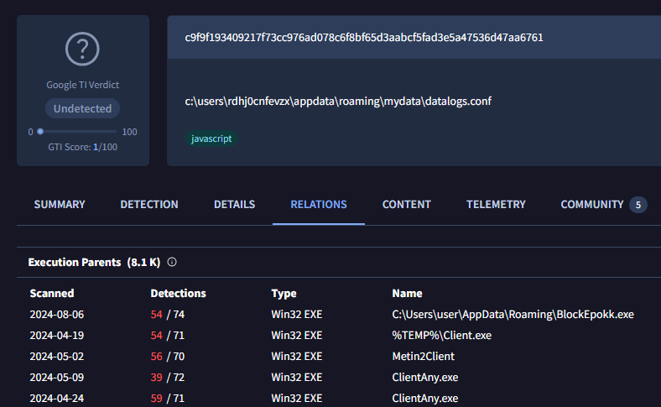Click the Execution Parents info icon

[x=172, y=262]
